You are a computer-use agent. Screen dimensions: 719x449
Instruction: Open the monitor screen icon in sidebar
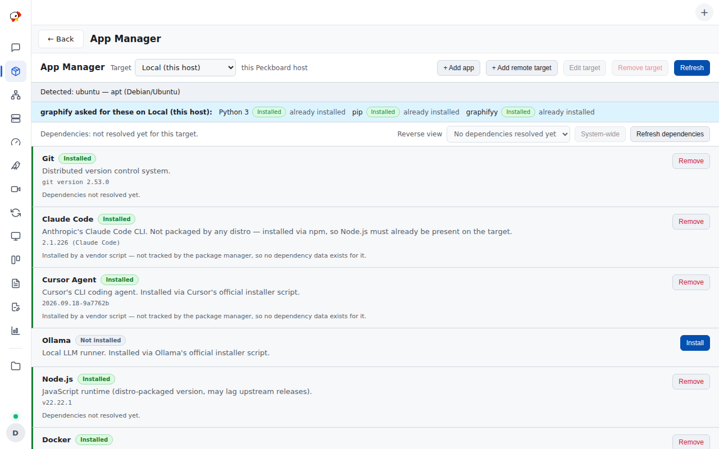16,236
